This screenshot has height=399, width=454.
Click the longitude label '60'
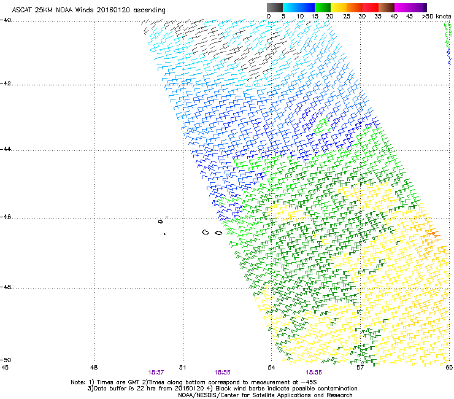pos(449,368)
